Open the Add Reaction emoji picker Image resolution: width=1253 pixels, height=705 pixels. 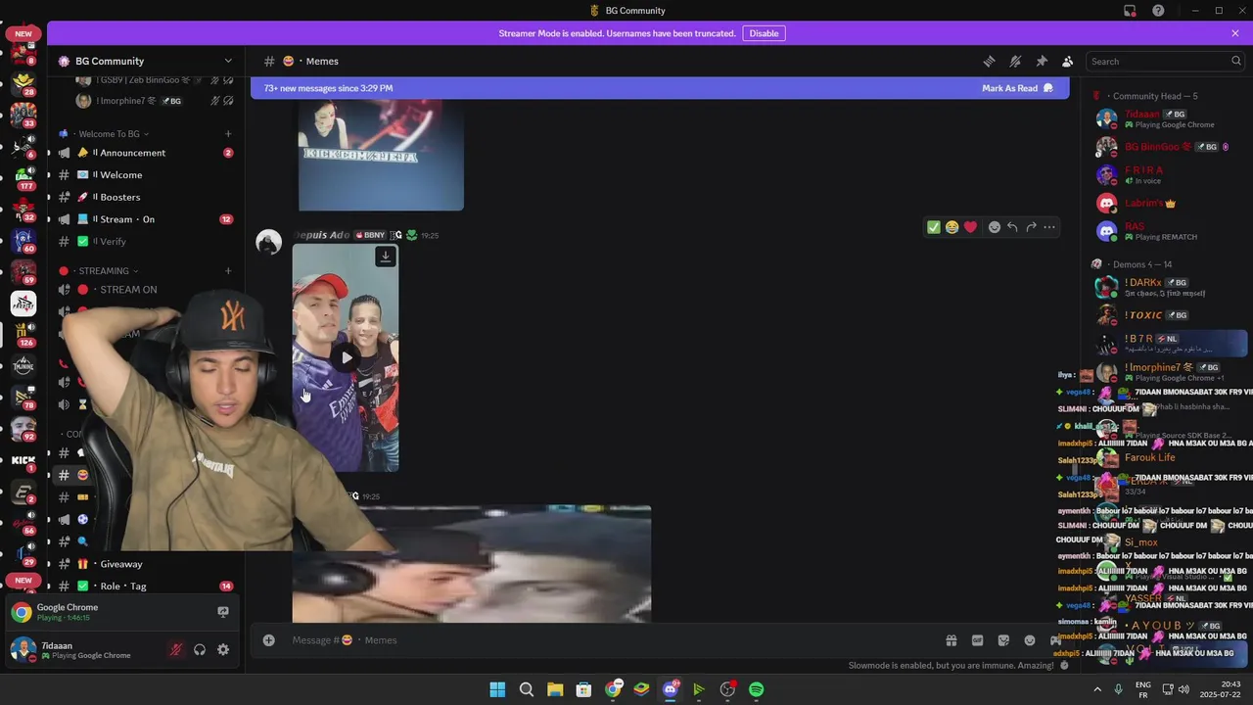pos(995,227)
